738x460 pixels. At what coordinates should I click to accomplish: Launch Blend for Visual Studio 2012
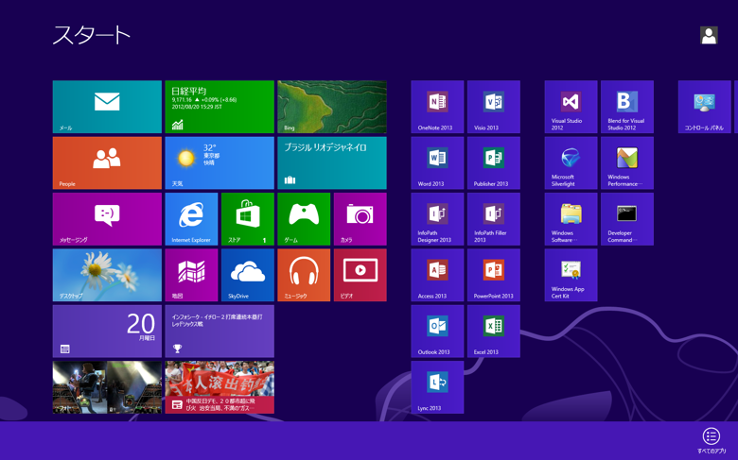click(627, 107)
